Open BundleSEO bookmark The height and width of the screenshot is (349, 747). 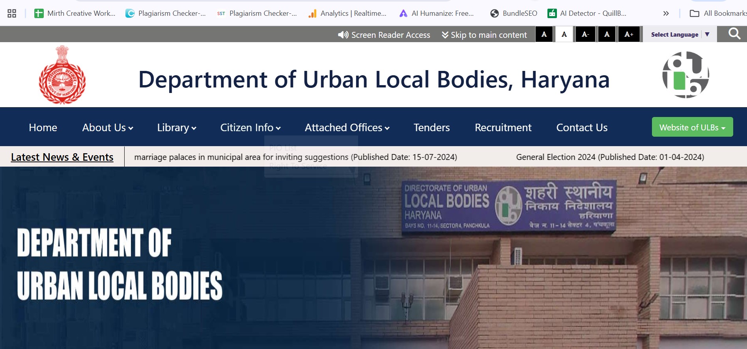pyautogui.click(x=514, y=13)
